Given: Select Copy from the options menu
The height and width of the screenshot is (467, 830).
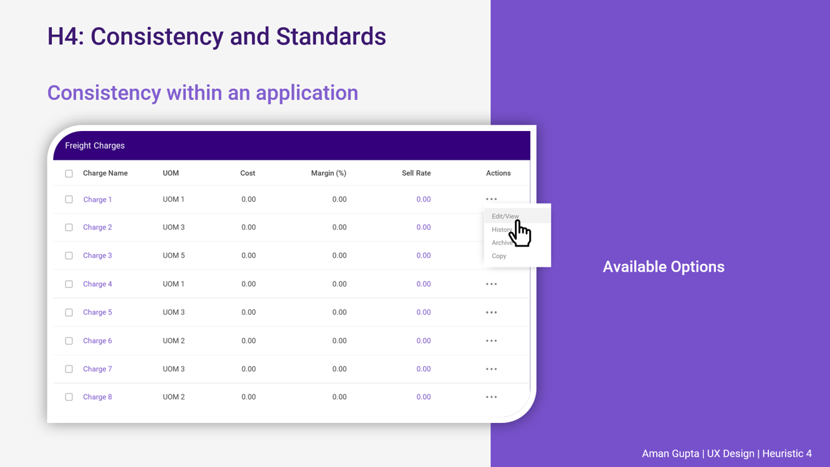Looking at the screenshot, I should point(499,256).
